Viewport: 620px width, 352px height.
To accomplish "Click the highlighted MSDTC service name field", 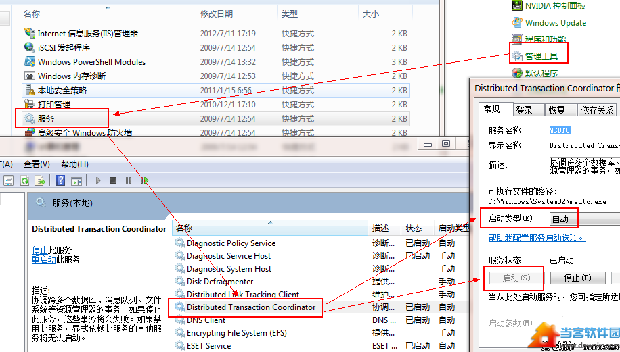I will [x=560, y=130].
